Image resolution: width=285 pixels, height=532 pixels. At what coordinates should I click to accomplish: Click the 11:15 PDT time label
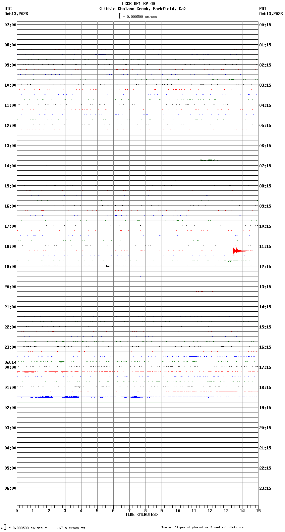[x=265, y=247]
